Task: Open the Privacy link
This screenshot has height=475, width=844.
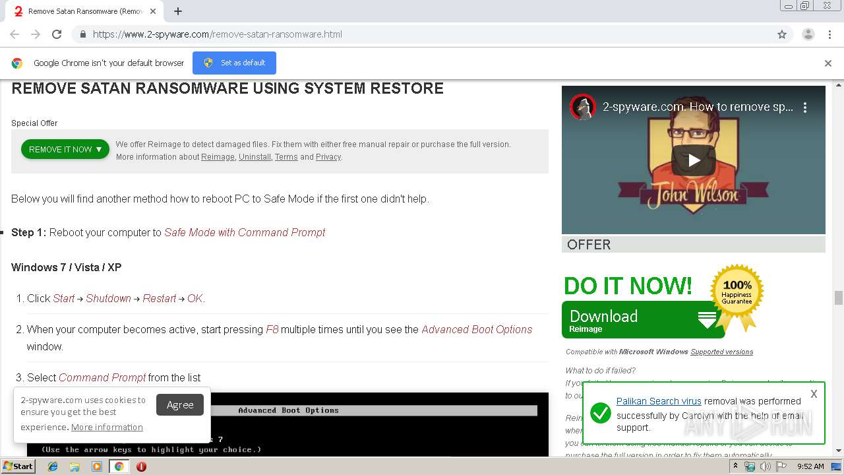Action: point(328,157)
